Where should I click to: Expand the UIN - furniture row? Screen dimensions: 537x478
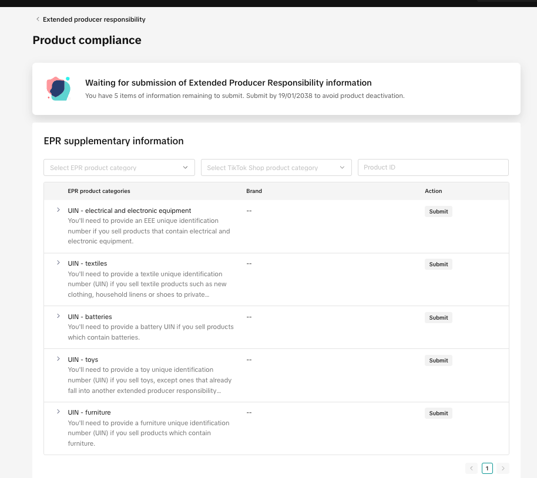point(58,412)
